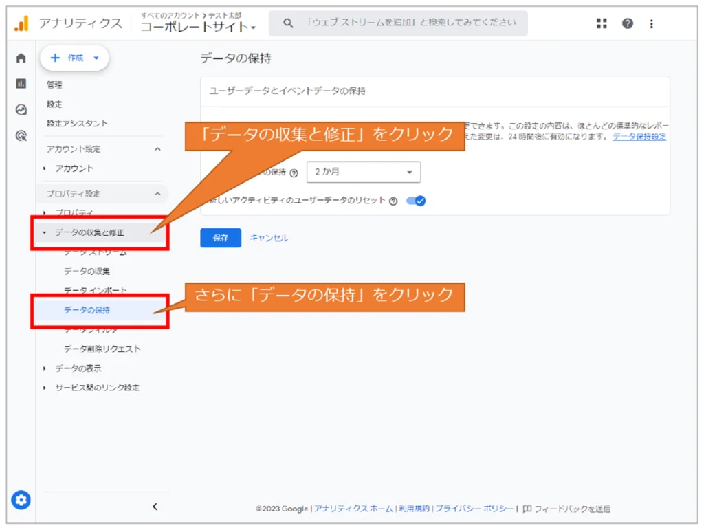Open the 2か月 retention period dropdown
Image resolution: width=704 pixels, height=530 pixels.
click(363, 172)
